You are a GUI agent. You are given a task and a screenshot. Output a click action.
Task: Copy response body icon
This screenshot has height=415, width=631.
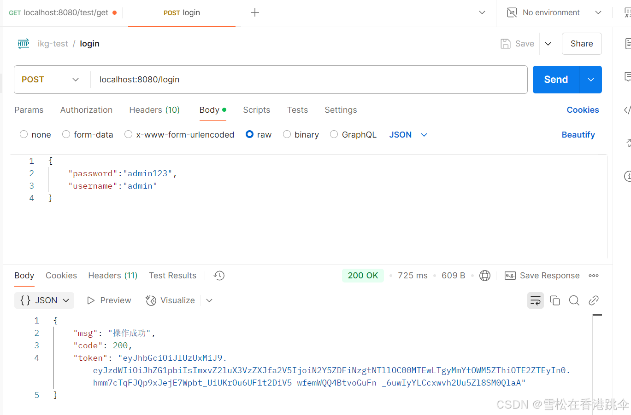point(555,300)
